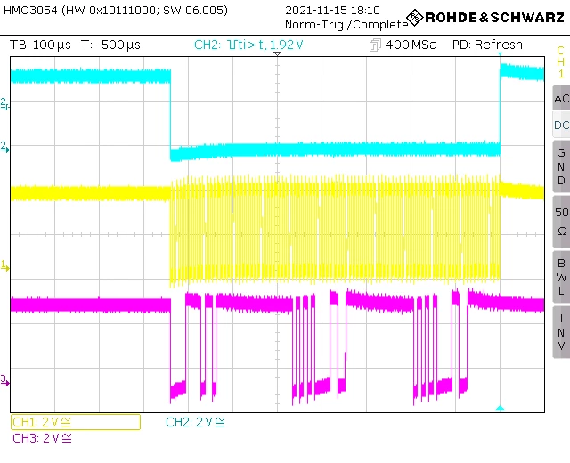Image resolution: width=570 pixels, height=463 pixels.
Task: Click the Norm-Trig./Complete status text
Action: coord(346,25)
